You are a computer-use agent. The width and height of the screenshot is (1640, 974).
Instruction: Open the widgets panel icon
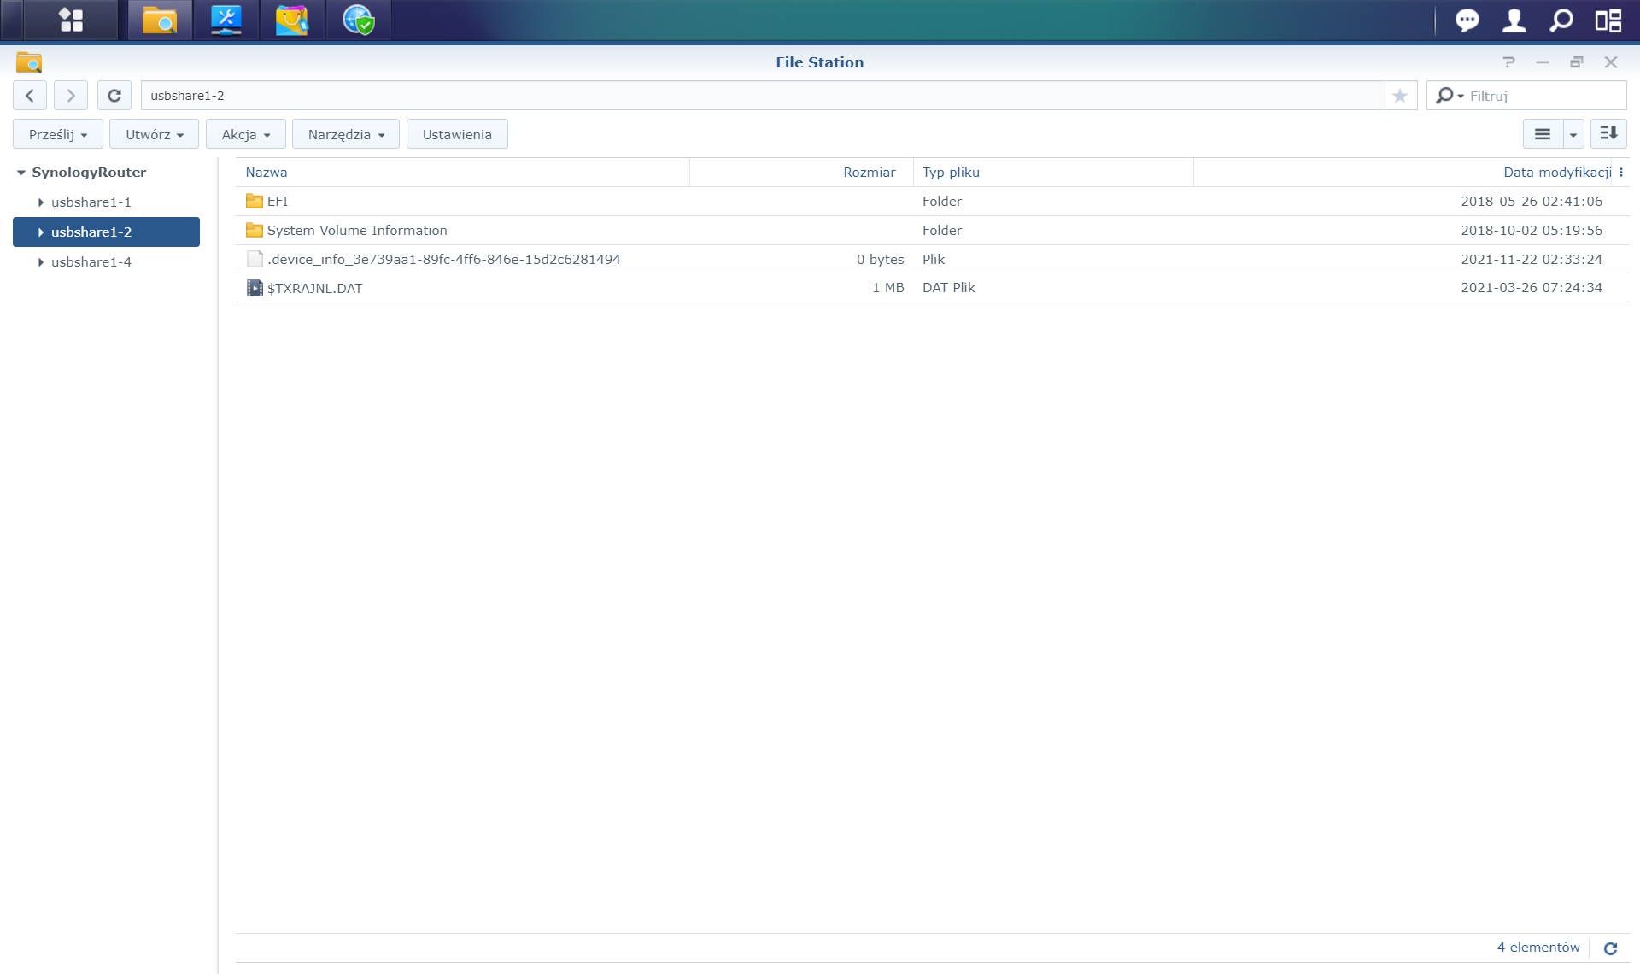click(x=1608, y=20)
